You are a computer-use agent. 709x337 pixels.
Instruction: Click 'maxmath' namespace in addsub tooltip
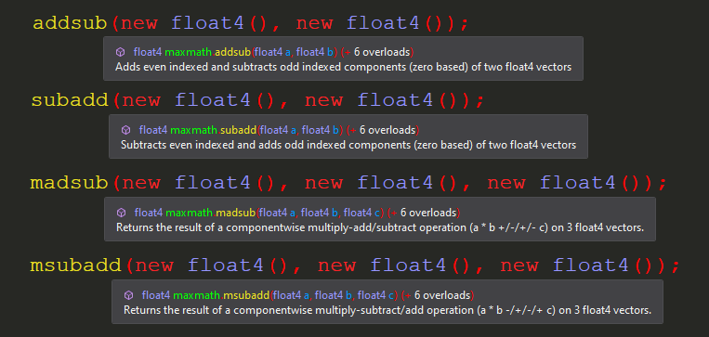coord(188,52)
